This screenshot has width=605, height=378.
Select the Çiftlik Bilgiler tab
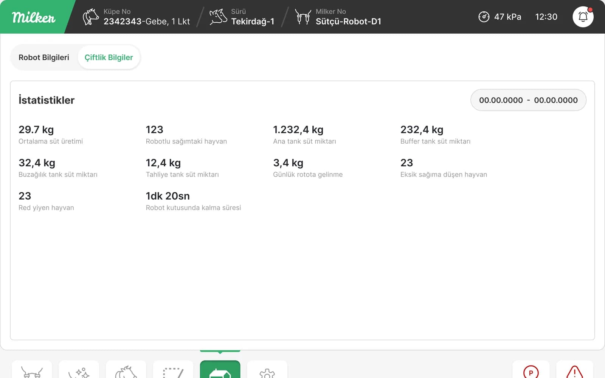pyautogui.click(x=109, y=57)
